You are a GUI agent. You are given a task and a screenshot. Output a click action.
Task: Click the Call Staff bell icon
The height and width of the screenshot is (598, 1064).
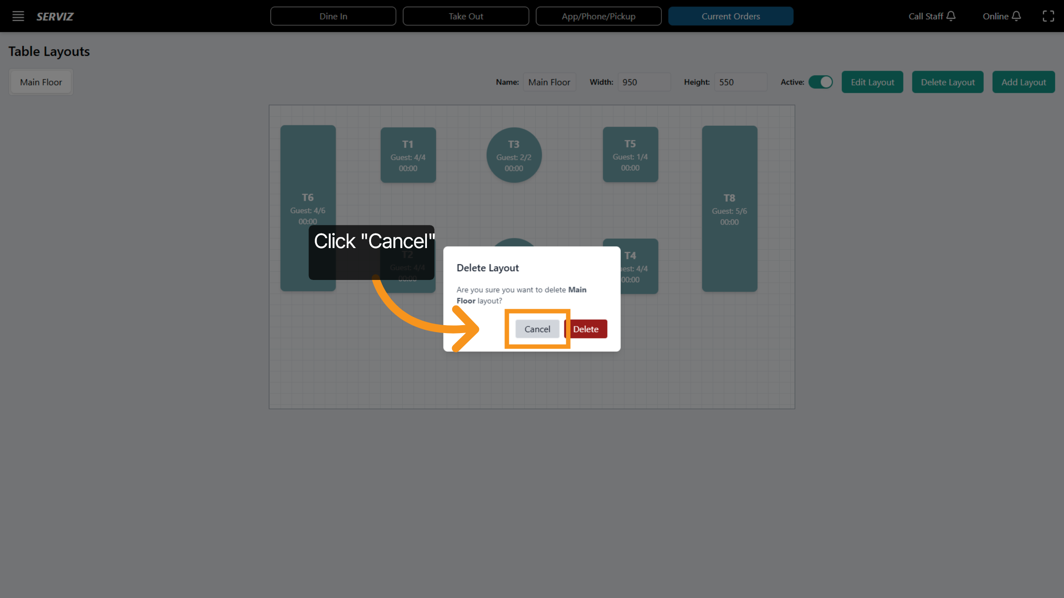951,16
